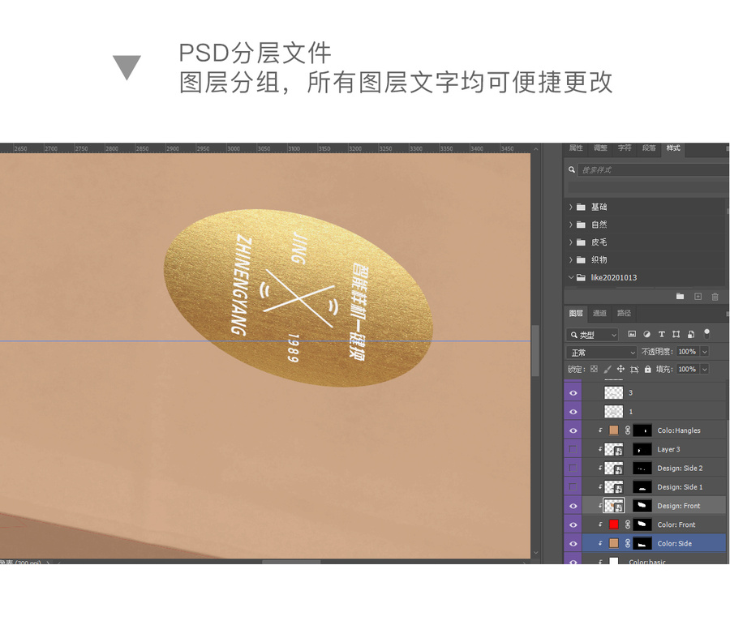This screenshot has width=730, height=625.
Task: Lock image pixels with brush icon
Action: click(x=607, y=369)
